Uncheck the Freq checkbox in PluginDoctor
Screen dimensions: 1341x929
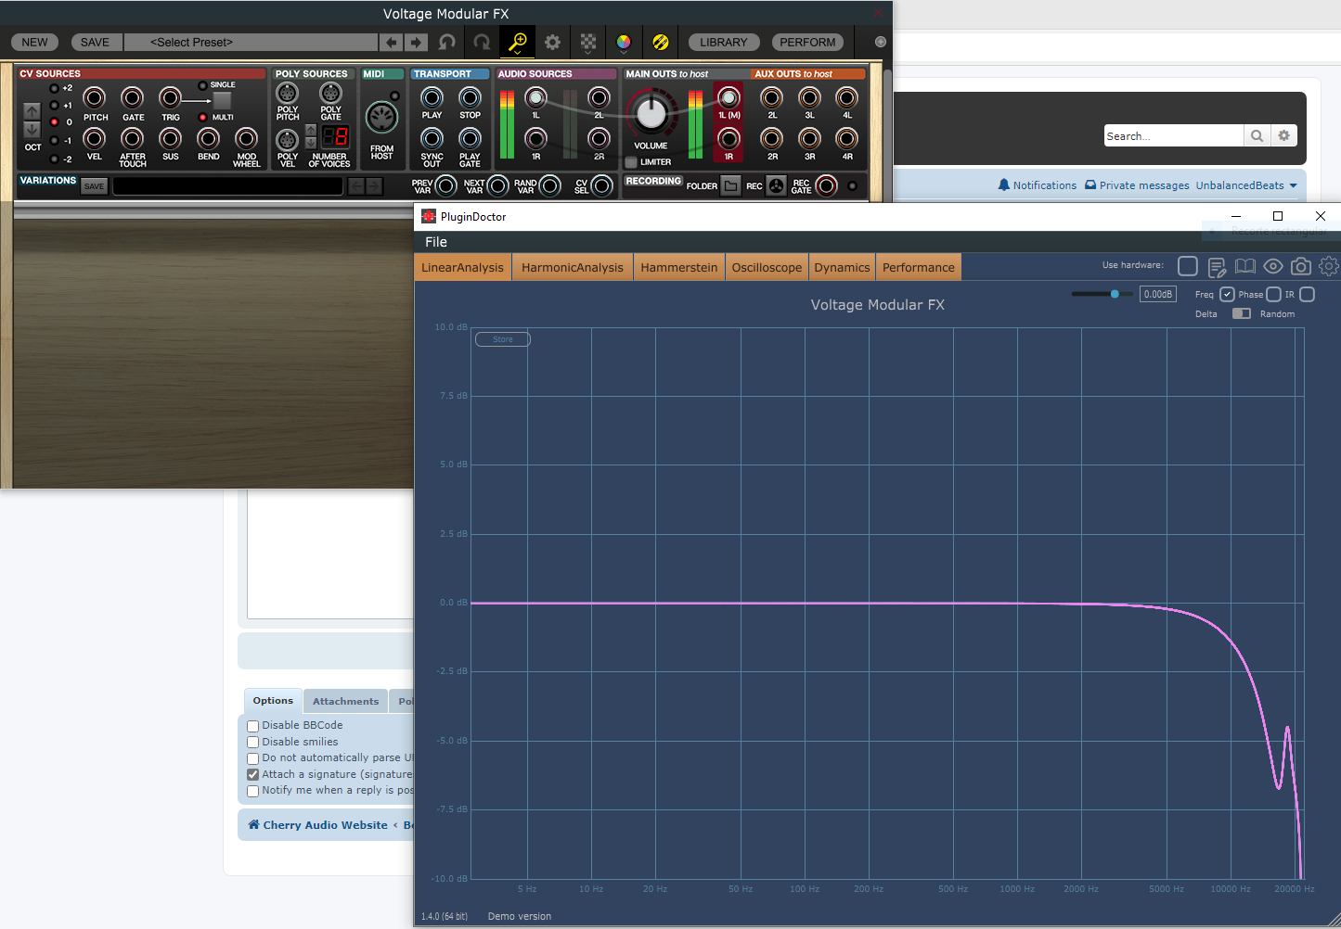point(1227,294)
